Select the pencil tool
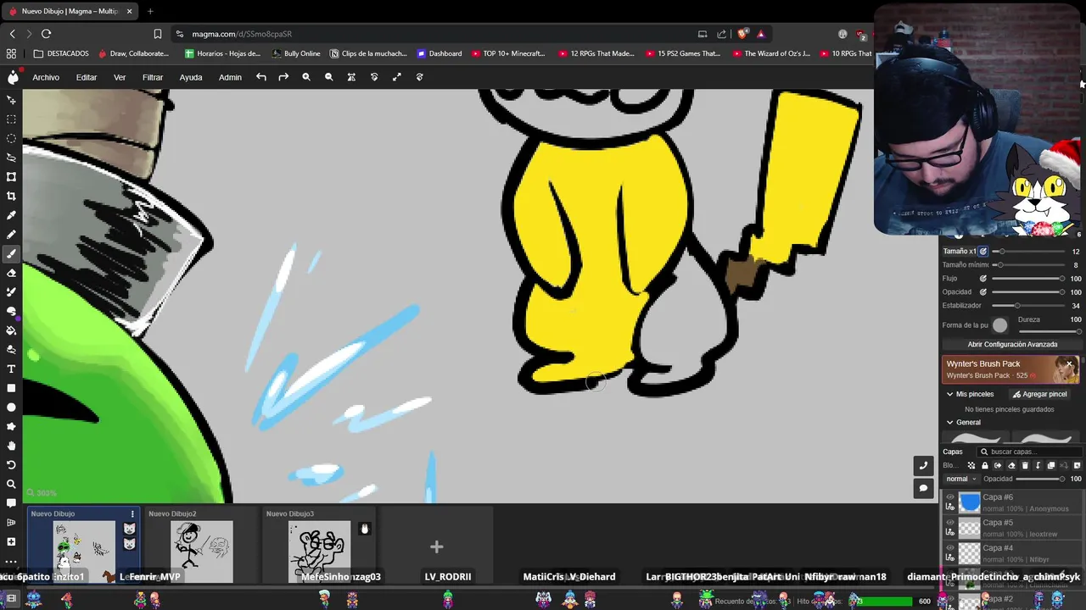This screenshot has width=1086, height=610. 11,235
